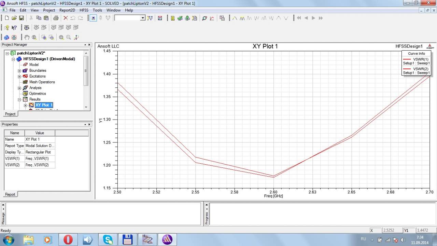Image resolution: width=437 pixels, height=246 pixels.
Task: Open Skype from the Windows taskbar
Action: click(108, 240)
